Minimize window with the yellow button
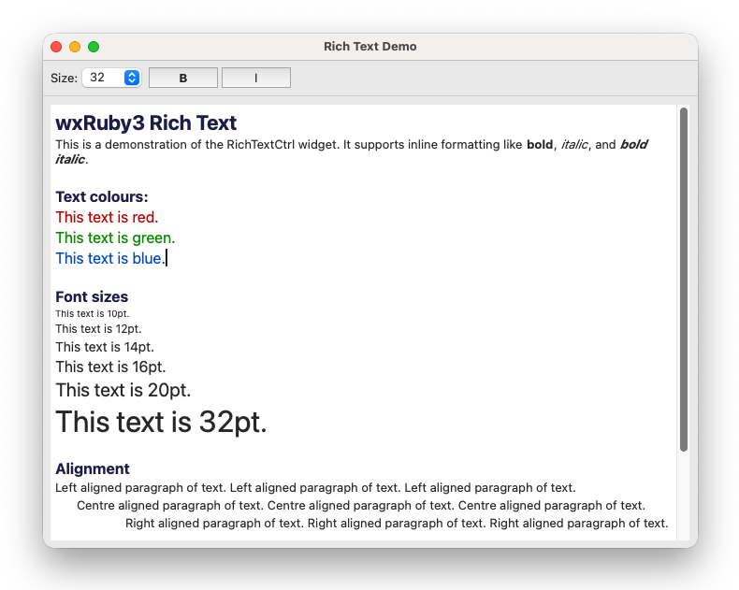The image size is (739, 590). pyautogui.click(x=75, y=47)
